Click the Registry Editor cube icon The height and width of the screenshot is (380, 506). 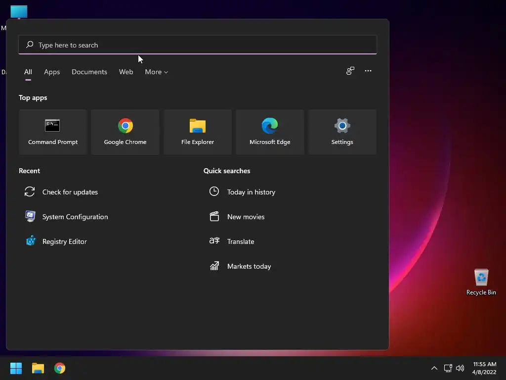[31, 241]
